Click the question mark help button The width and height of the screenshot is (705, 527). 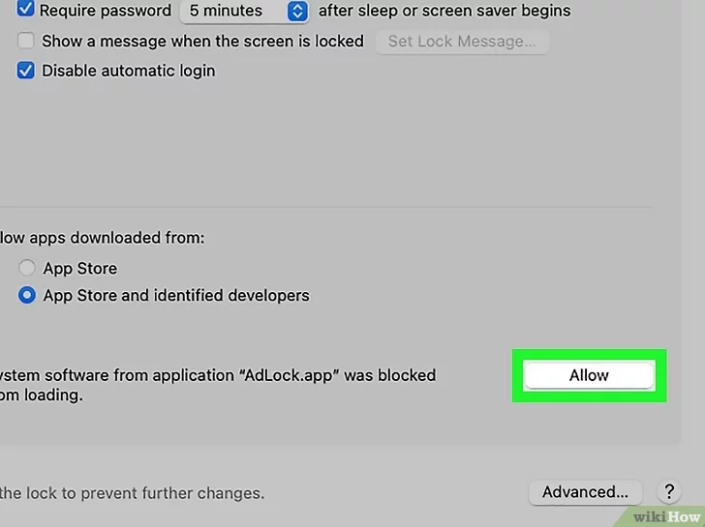pos(668,492)
